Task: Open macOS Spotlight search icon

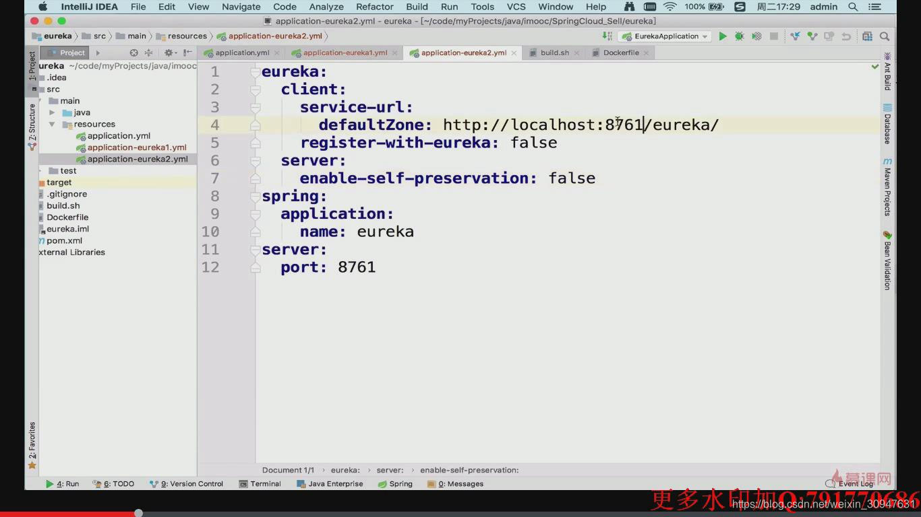Action: pos(853,7)
